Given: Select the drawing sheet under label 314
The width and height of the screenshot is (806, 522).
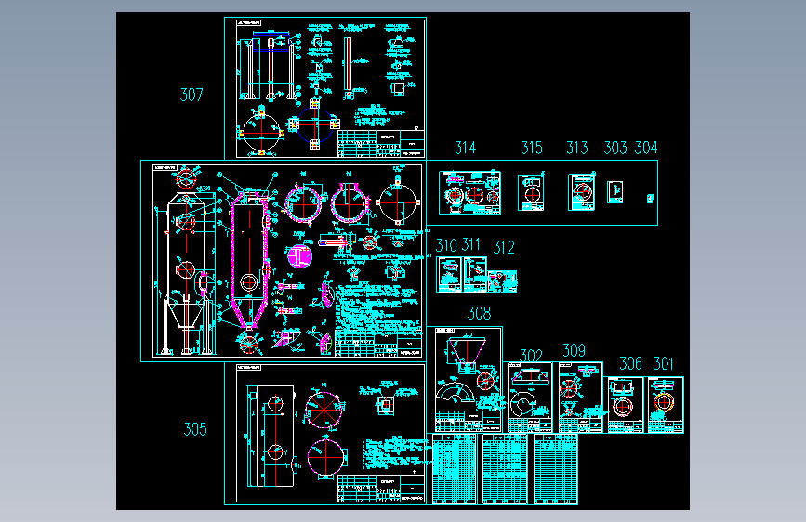Looking at the screenshot, I should [469, 192].
